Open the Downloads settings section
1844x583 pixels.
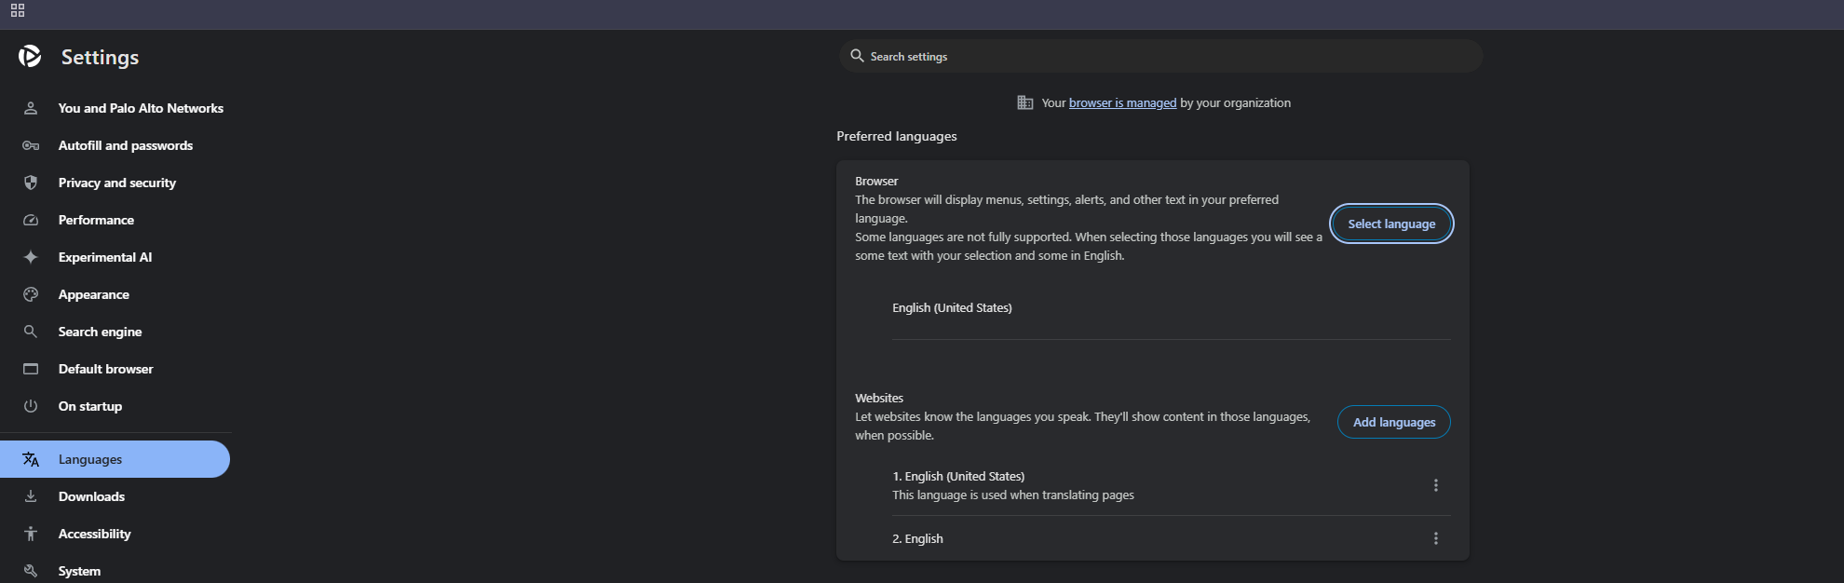(x=91, y=496)
